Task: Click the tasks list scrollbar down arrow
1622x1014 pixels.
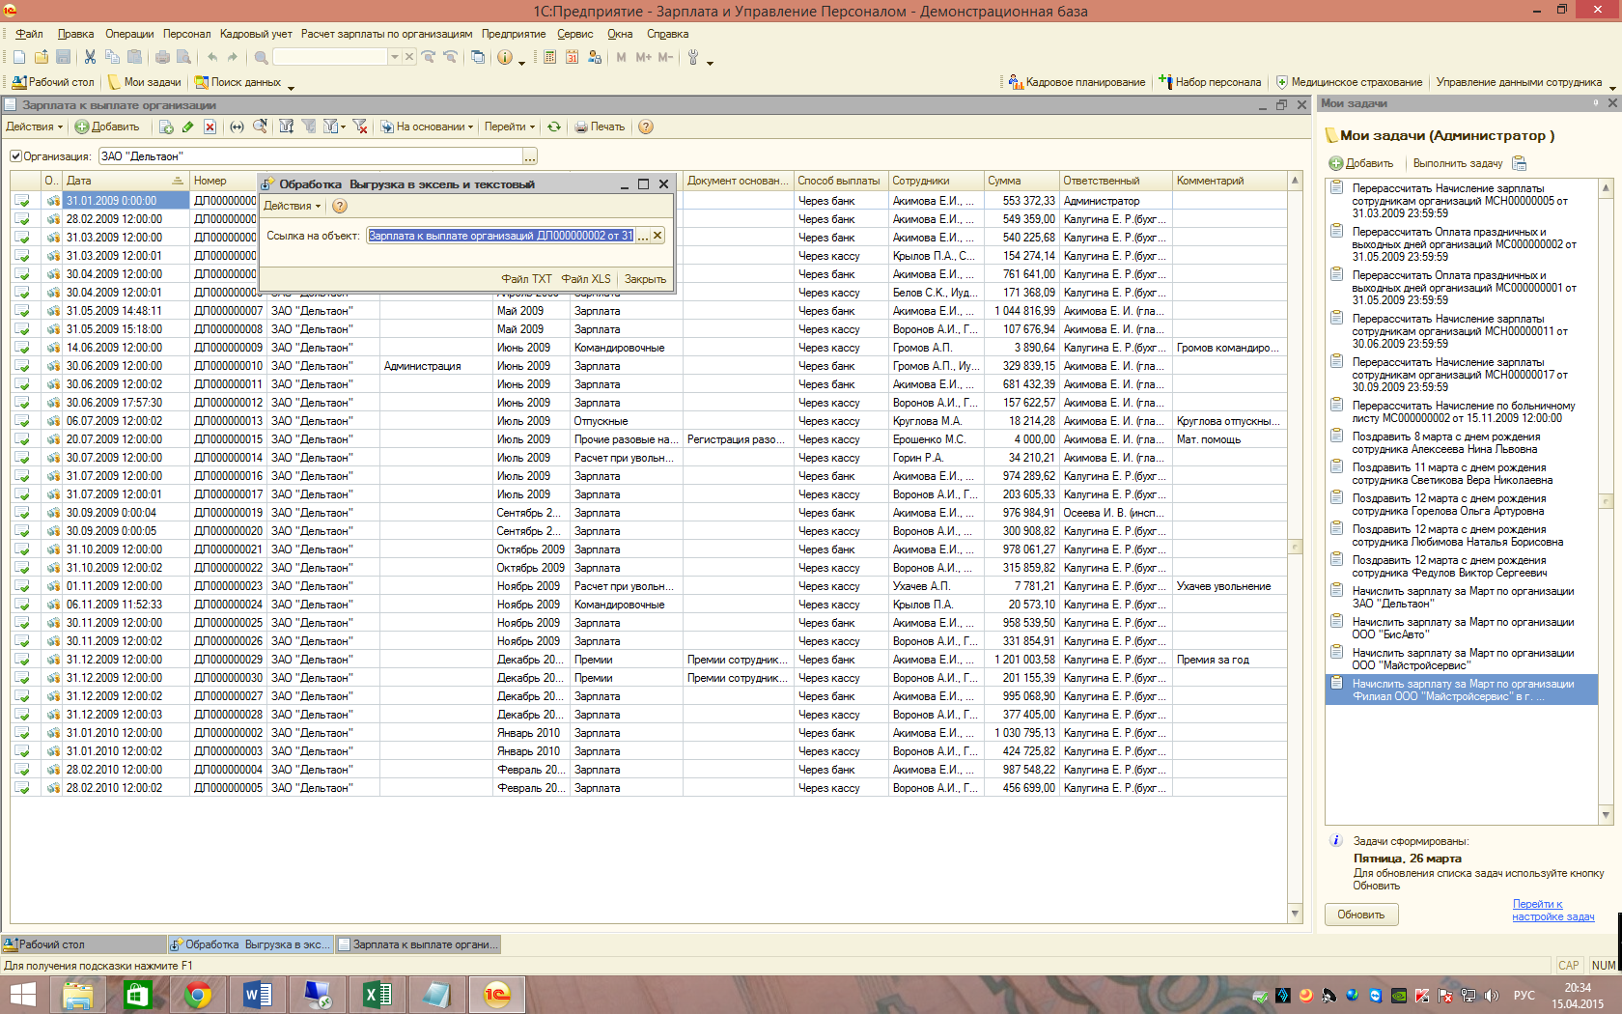Action: 1606,815
